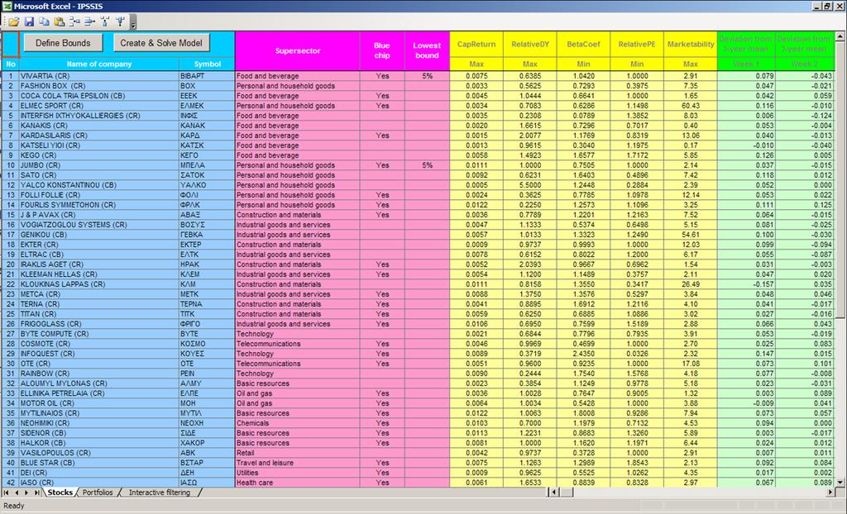Click the Create & Solve Model button
847x514 pixels.
pos(161,43)
